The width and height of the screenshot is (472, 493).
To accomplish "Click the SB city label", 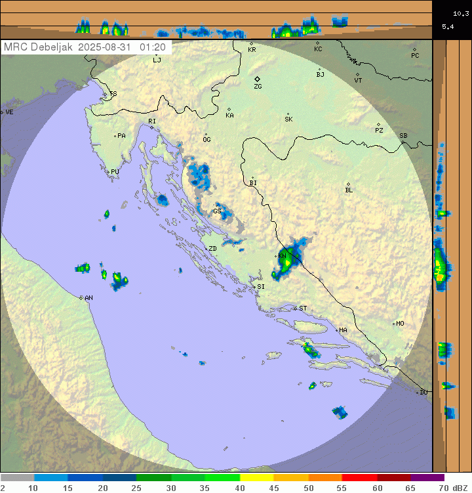I will pyautogui.click(x=404, y=136).
